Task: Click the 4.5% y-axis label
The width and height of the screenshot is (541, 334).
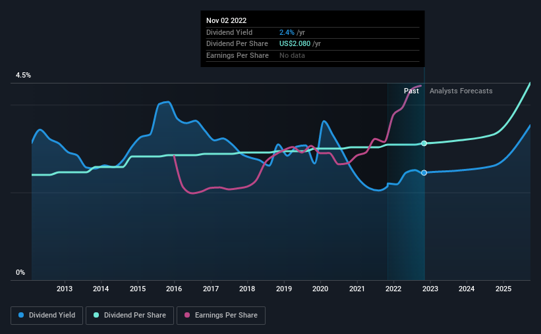Action: coord(23,76)
